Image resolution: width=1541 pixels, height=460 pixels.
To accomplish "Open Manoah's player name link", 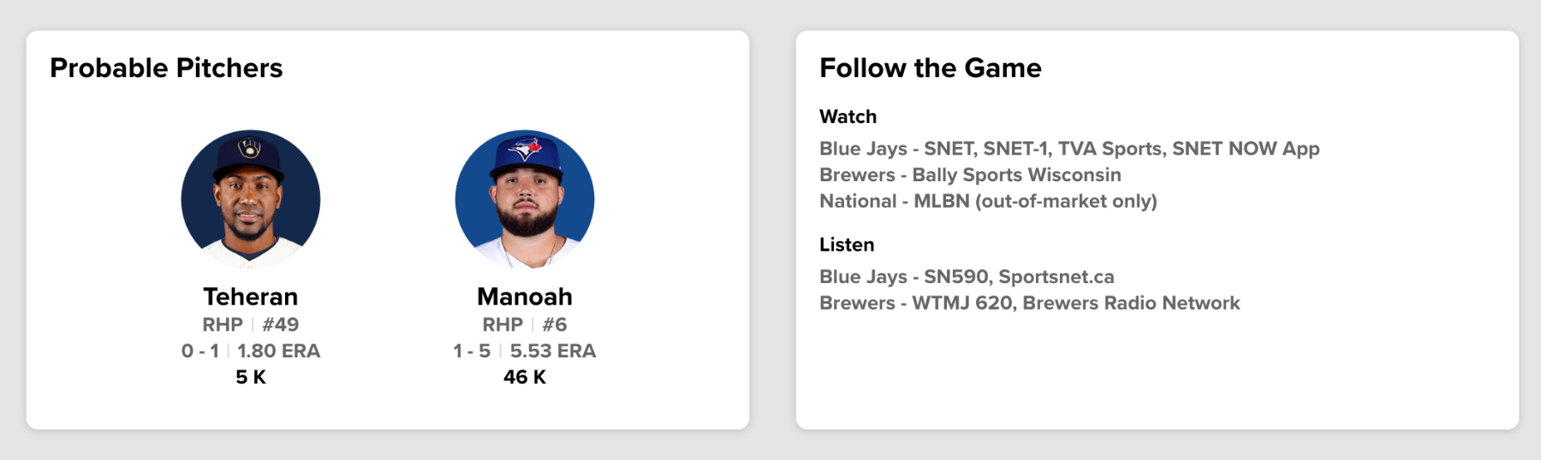I will coord(525,297).
